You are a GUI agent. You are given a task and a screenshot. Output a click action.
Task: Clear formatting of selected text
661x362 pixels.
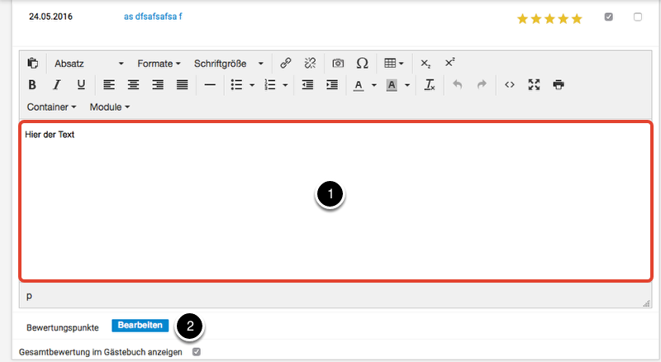[x=430, y=84]
